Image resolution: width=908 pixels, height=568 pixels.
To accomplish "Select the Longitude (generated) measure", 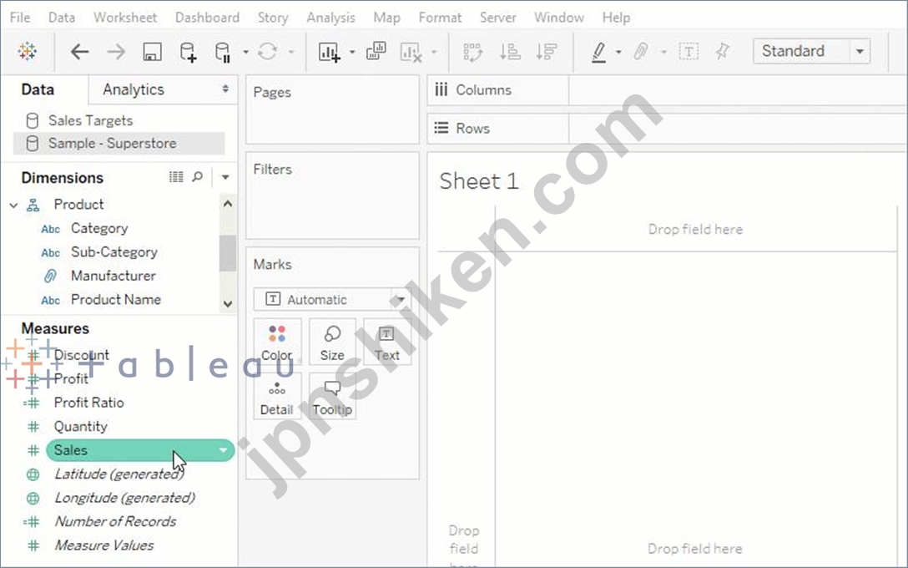I will (124, 498).
